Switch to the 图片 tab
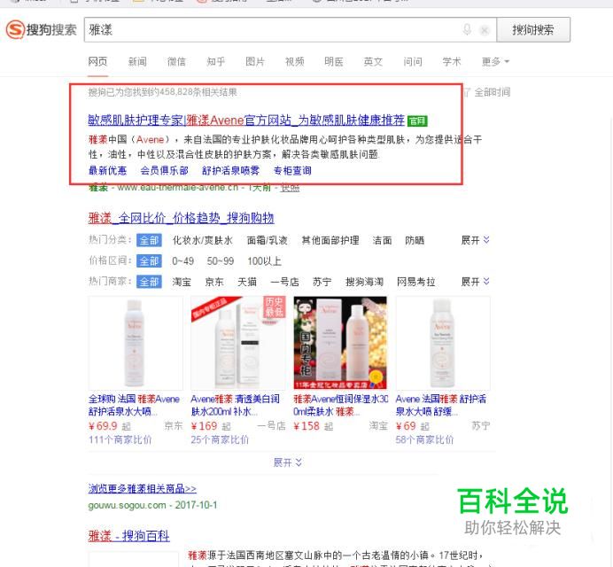The width and height of the screenshot is (613, 567). [x=255, y=61]
